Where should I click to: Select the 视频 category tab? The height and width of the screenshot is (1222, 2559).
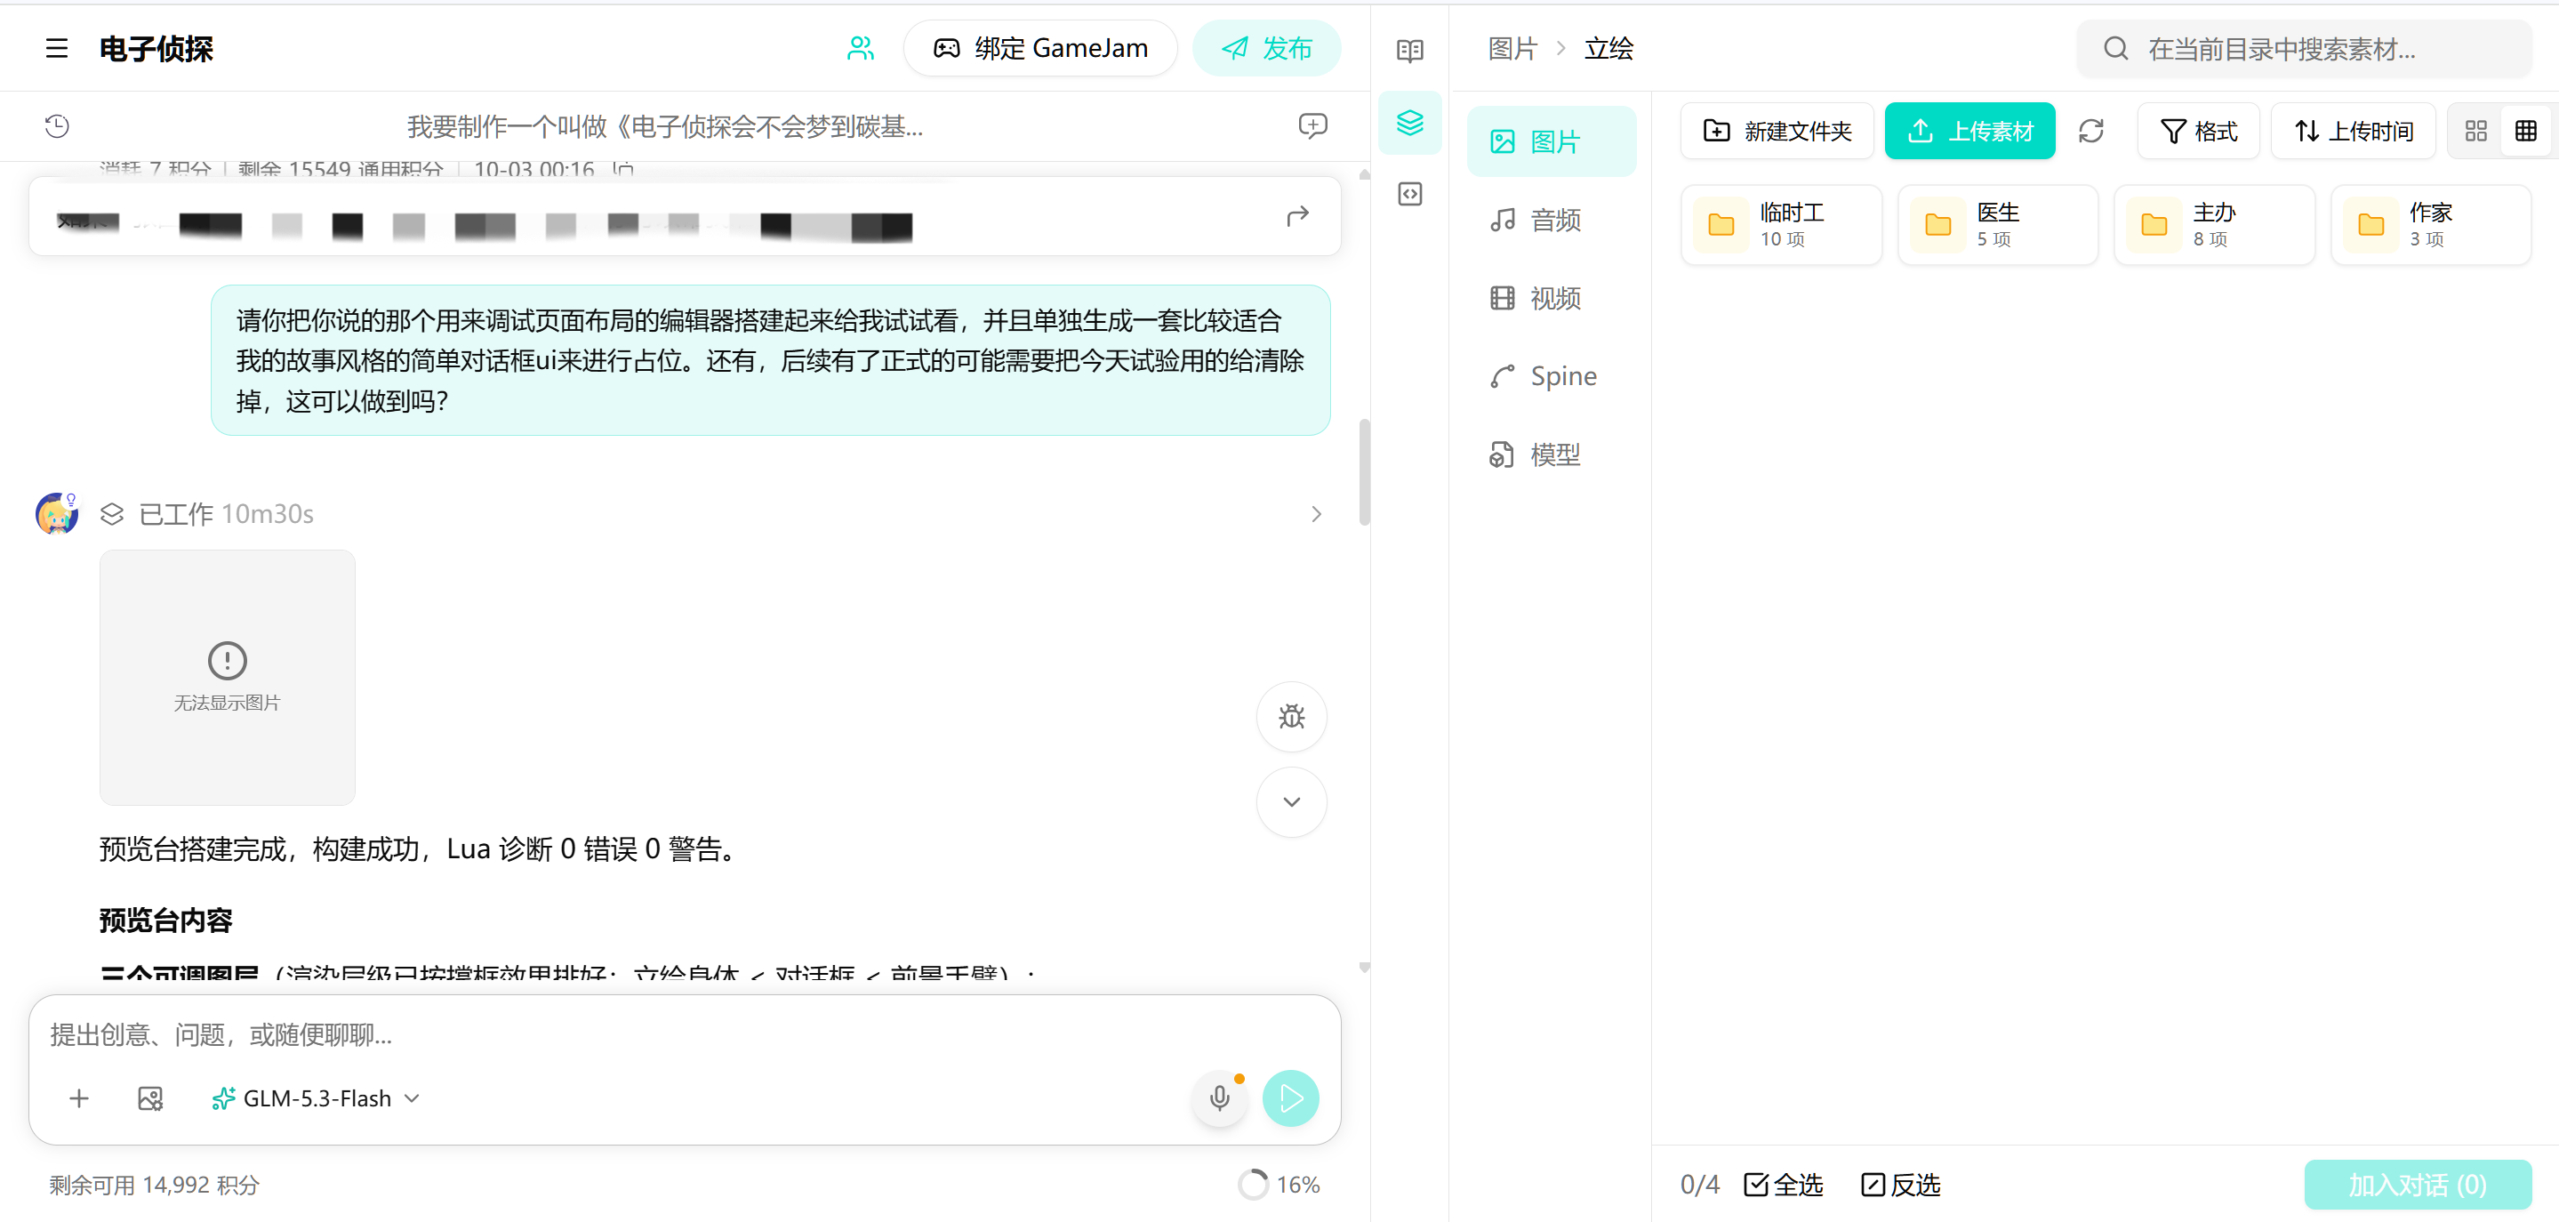[1551, 297]
